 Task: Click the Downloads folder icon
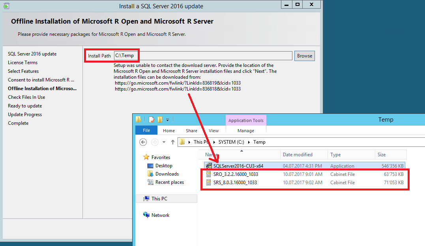(150, 174)
